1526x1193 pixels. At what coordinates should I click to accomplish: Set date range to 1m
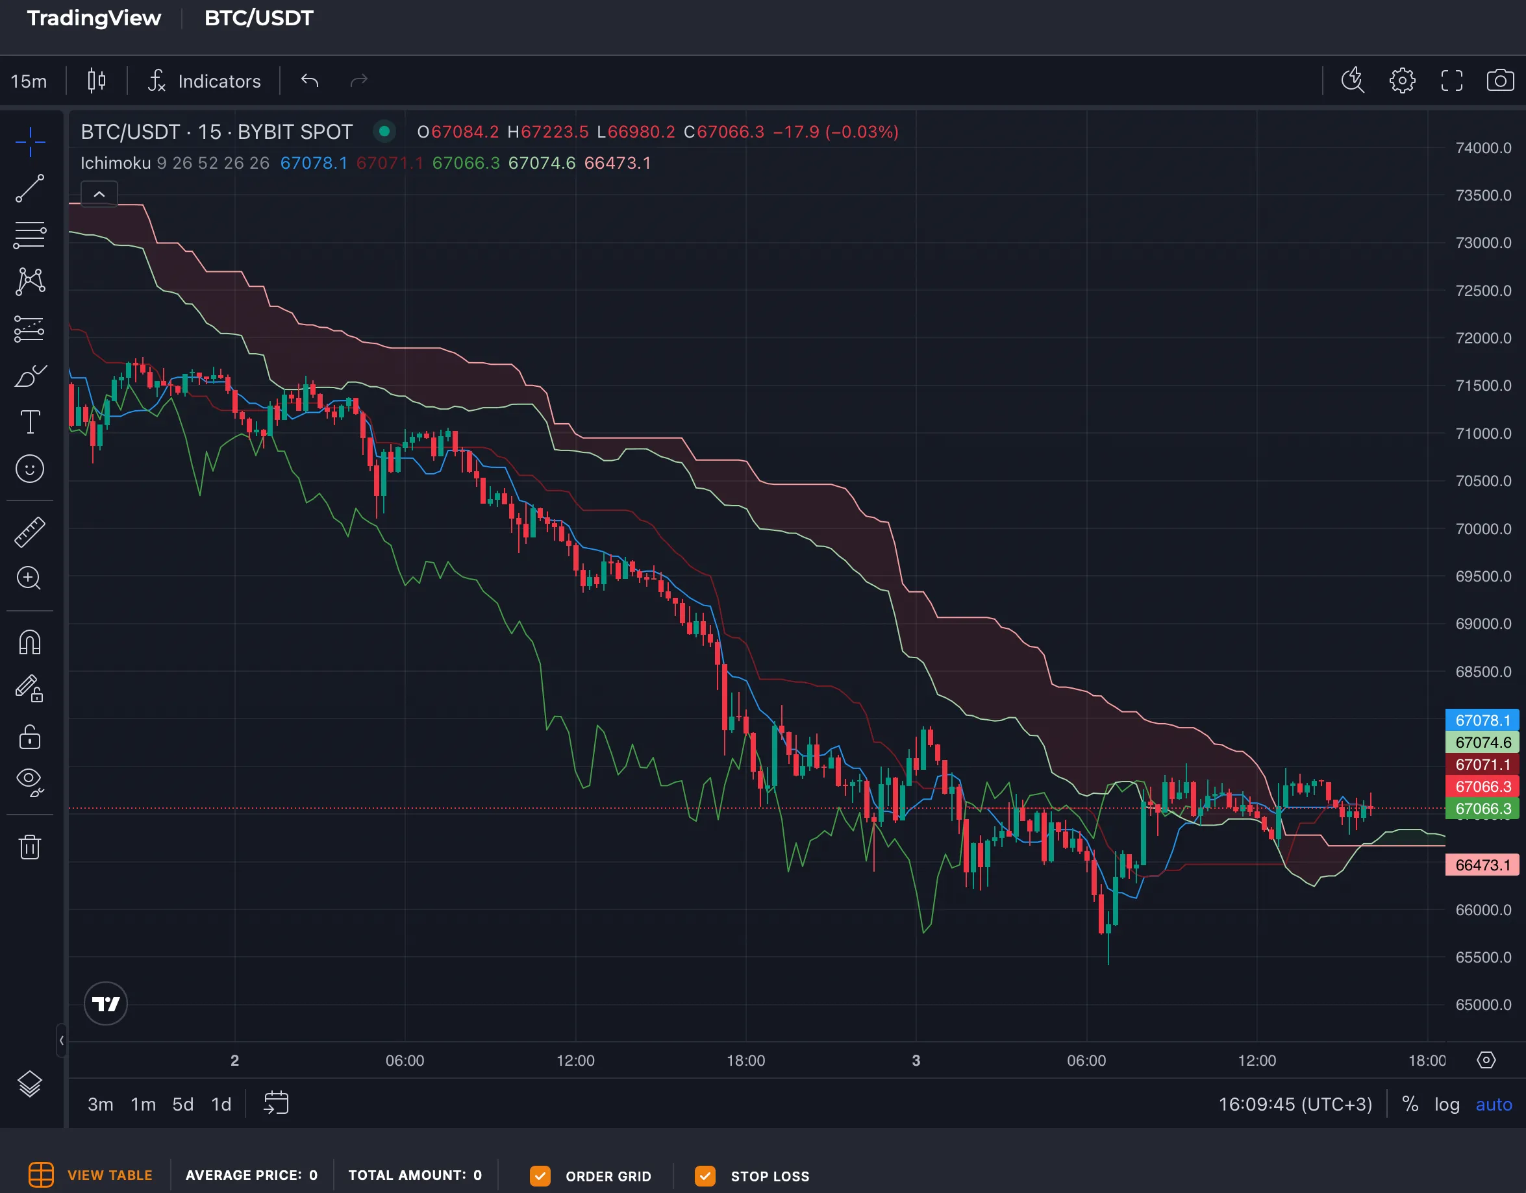click(x=144, y=1104)
